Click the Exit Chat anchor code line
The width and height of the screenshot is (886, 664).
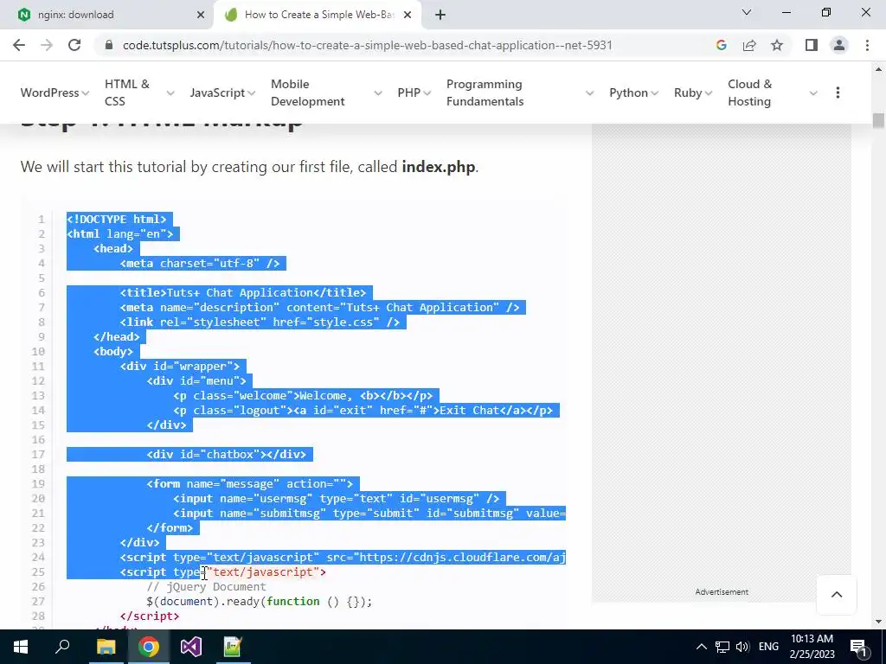point(363,410)
